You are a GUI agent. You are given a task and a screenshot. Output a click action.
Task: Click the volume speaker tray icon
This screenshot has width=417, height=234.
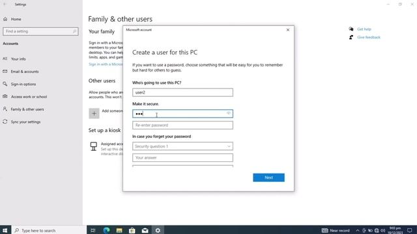[x=383, y=231]
